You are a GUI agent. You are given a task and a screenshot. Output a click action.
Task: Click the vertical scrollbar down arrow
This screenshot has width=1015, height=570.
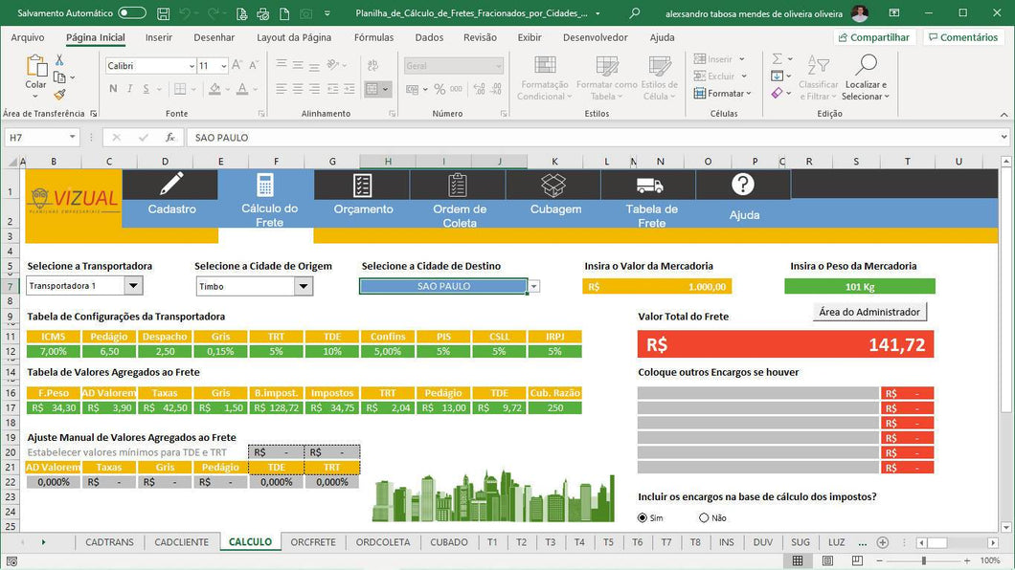pyautogui.click(x=1006, y=527)
